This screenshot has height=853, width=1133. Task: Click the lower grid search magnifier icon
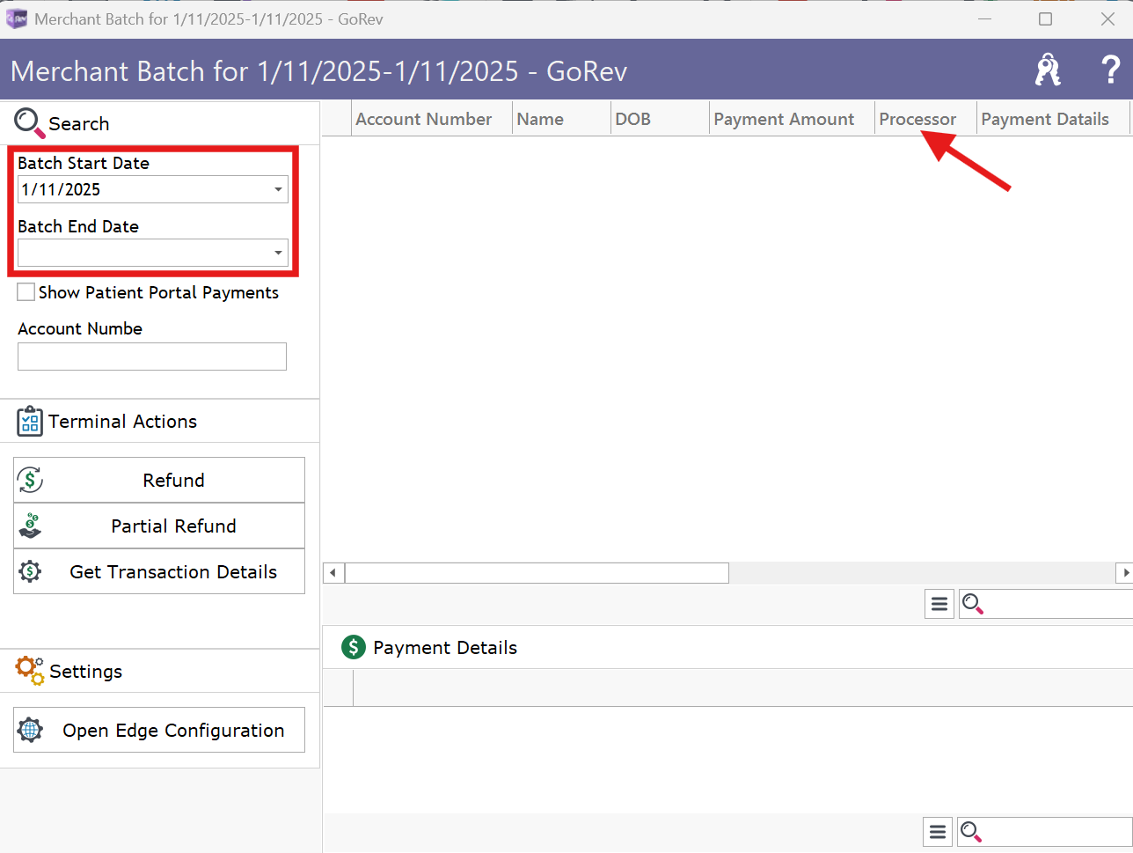click(971, 831)
